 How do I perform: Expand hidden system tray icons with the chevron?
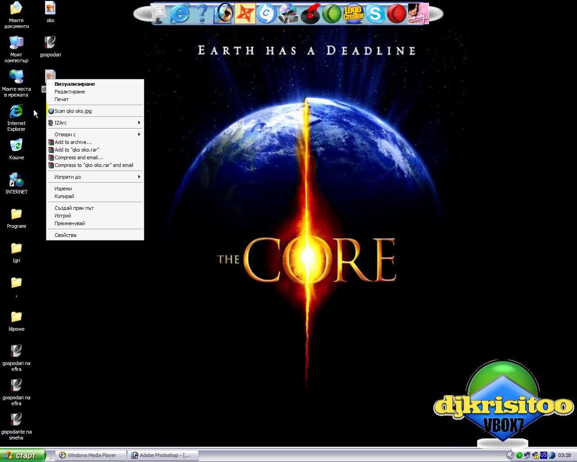(510, 455)
